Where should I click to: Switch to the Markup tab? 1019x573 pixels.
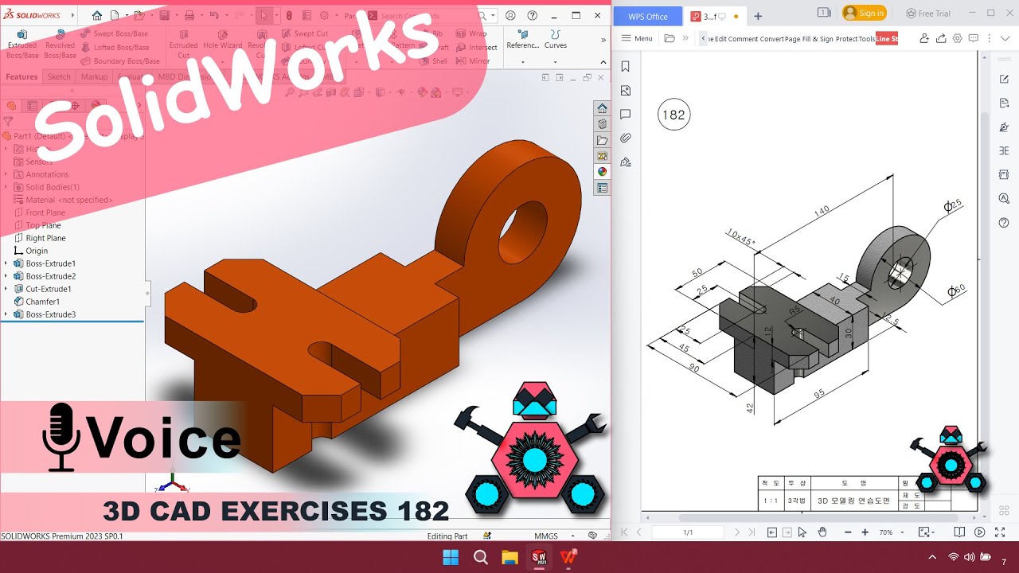[94, 77]
